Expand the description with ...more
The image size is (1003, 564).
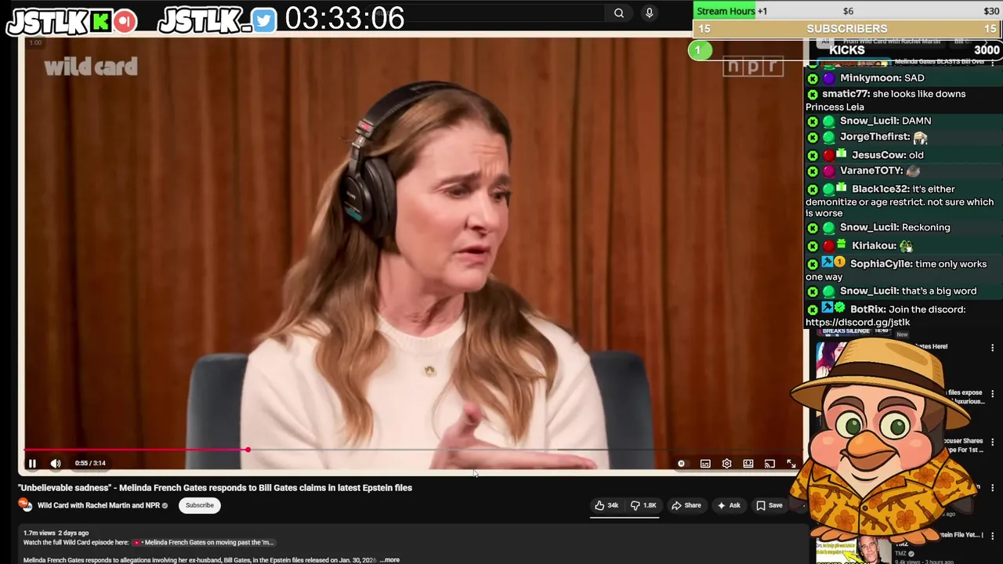390,560
